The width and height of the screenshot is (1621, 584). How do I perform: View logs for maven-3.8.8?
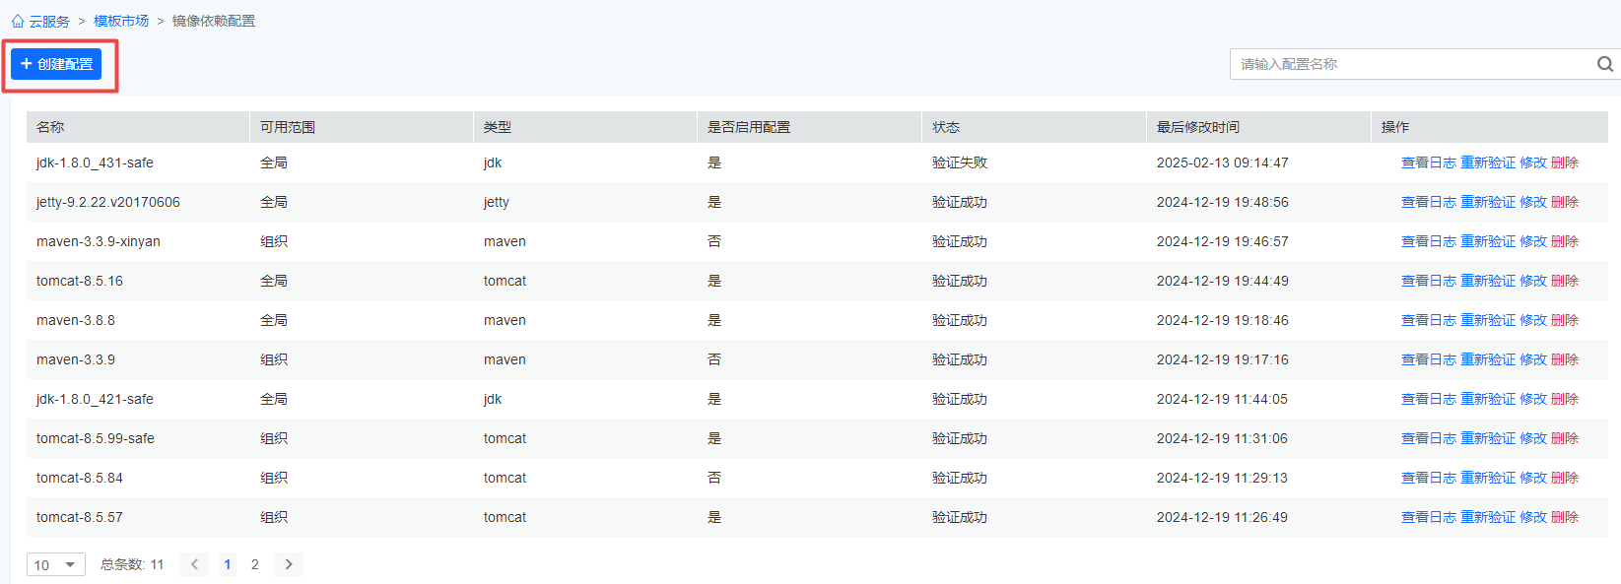[x=1428, y=320]
